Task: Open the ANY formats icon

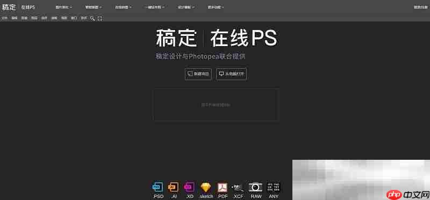Action: (x=274, y=188)
